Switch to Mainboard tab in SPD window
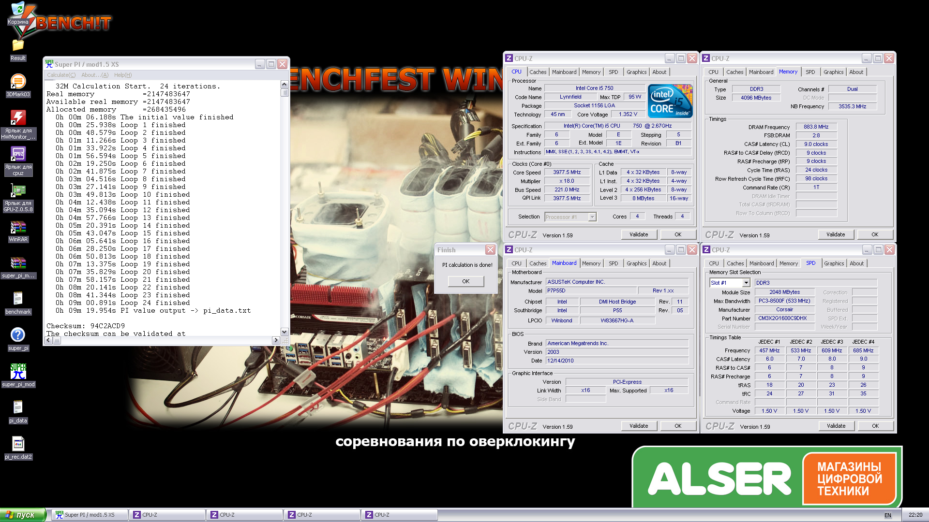This screenshot has height=522, width=929. point(761,263)
